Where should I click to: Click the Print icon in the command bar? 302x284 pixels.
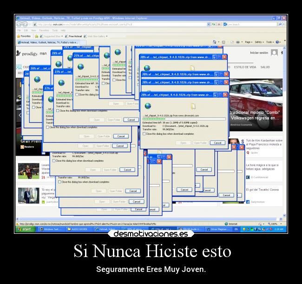tap(238, 42)
